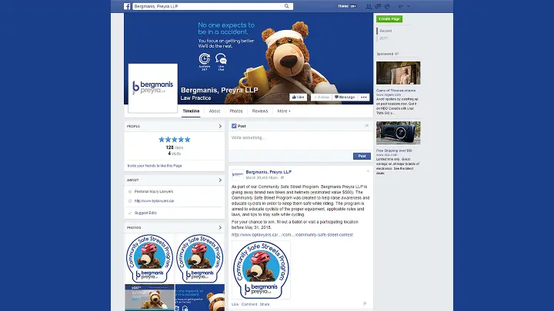Viewport: 554px width, 311px height.
Task: Click the blue Post submit button
Action: tap(362, 156)
